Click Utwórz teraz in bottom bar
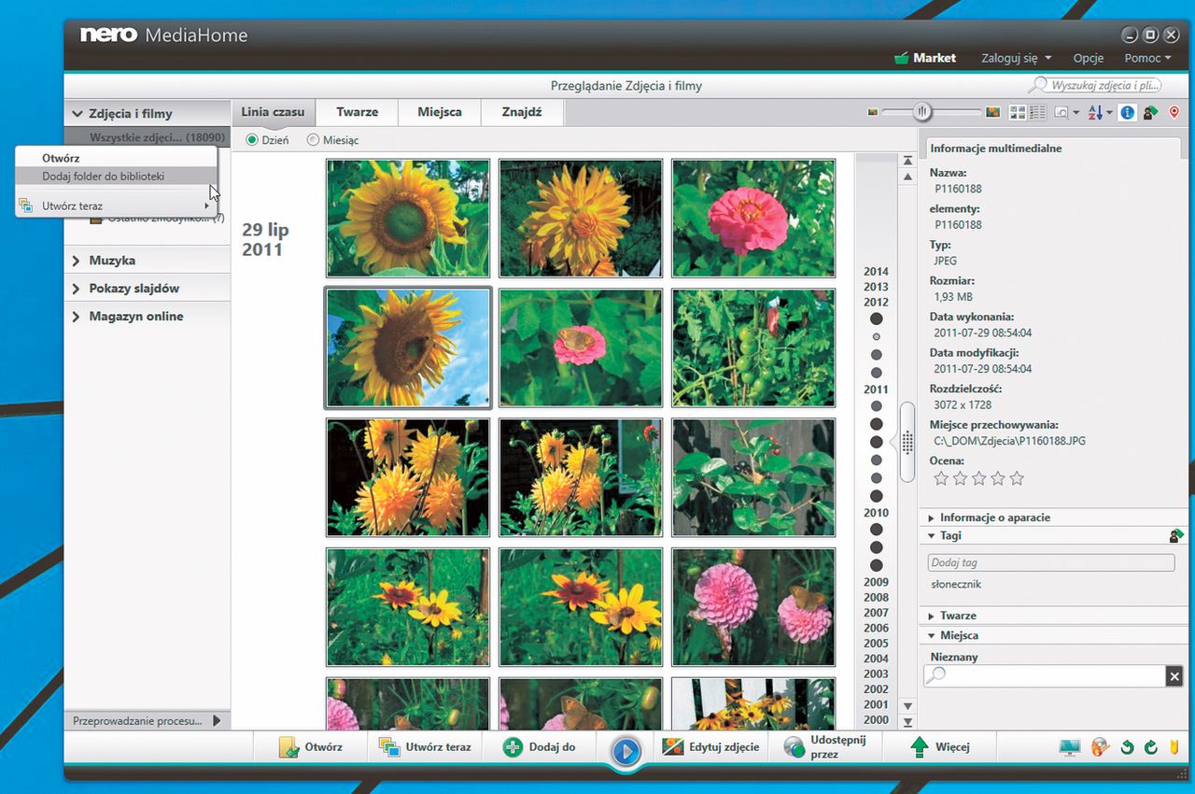The width and height of the screenshot is (1195, 794). (426, 747)
